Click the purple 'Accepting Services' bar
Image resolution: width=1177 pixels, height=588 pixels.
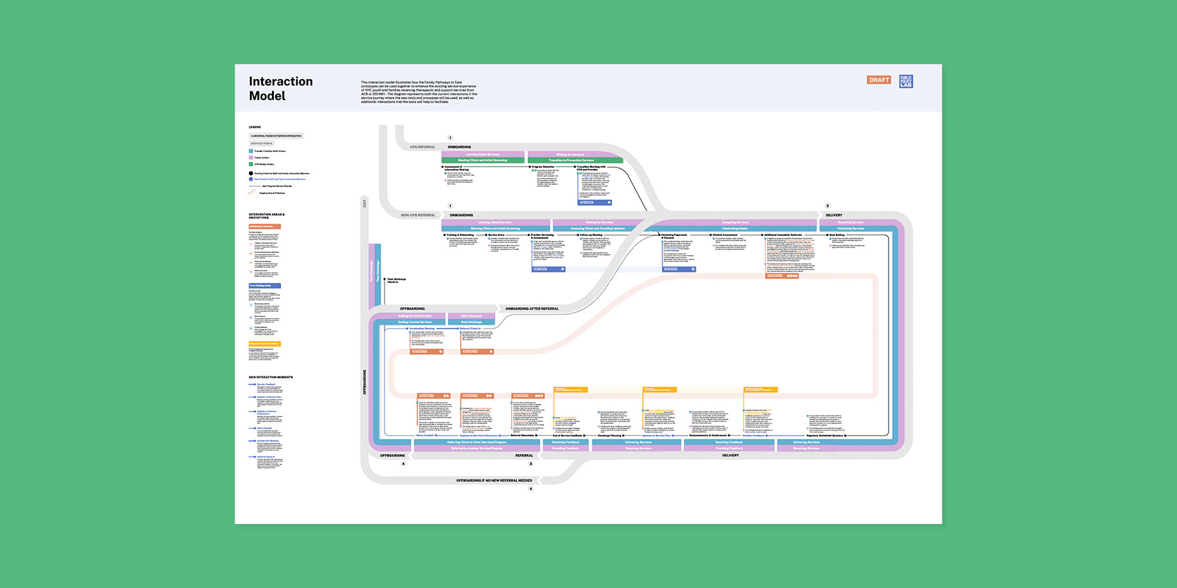(x=735, y=222)
